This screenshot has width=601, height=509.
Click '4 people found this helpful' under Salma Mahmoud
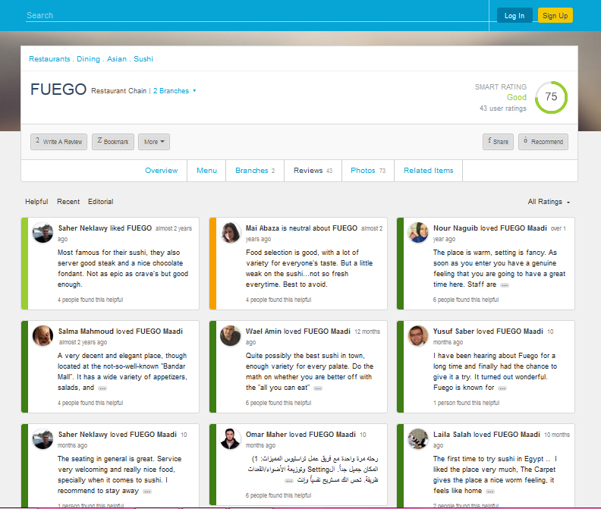pyautogui.click(x=90, y=403)
